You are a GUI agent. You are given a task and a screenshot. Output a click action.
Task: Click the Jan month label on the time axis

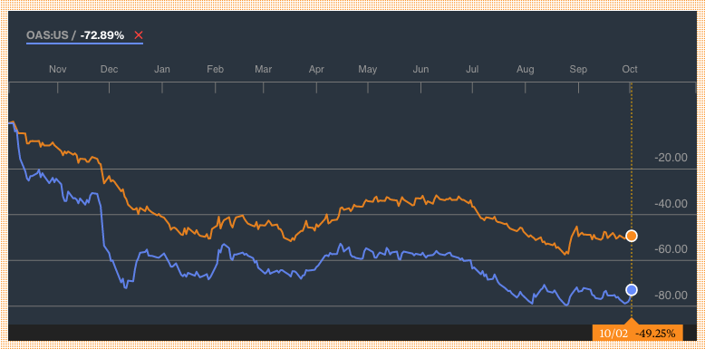(162, 69)
